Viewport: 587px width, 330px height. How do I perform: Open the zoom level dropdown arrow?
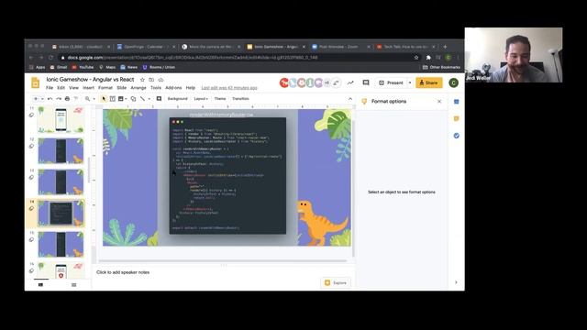click(x=93, y=99)
